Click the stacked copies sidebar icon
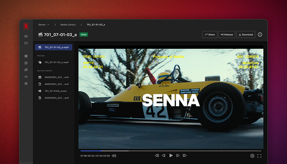Screen dimensions: 287x164 26,70
